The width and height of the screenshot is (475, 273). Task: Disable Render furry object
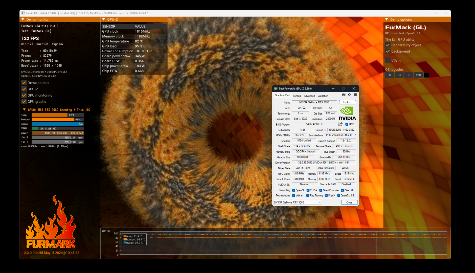[388, 45]
